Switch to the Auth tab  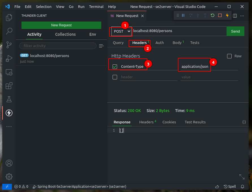click(x=160, y=43)
